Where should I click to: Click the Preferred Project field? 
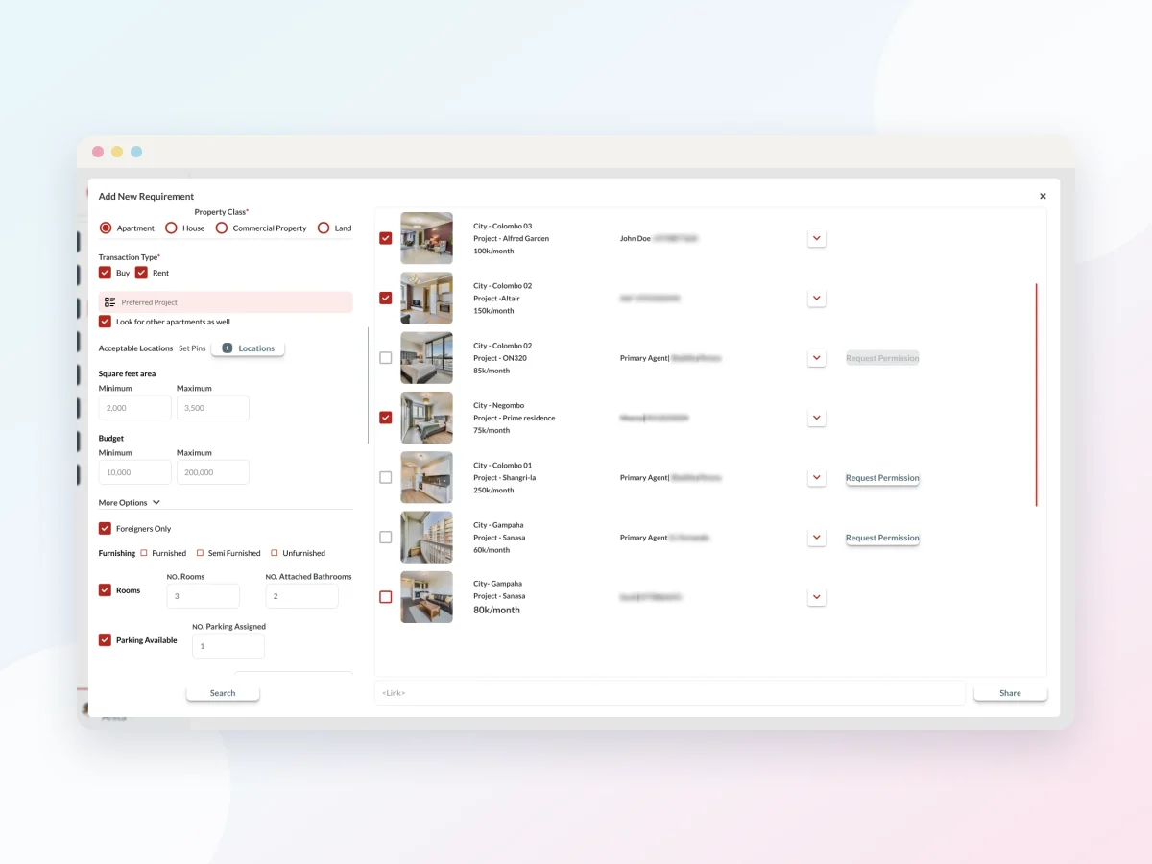click(226, 302)
